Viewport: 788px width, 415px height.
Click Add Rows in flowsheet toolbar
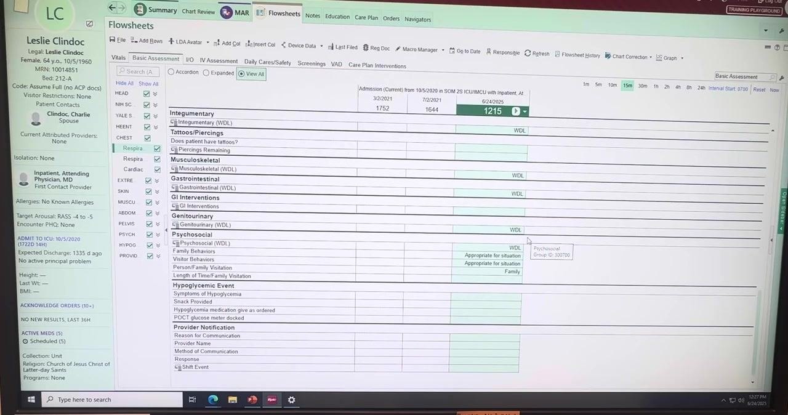click(x=147, y=41)
